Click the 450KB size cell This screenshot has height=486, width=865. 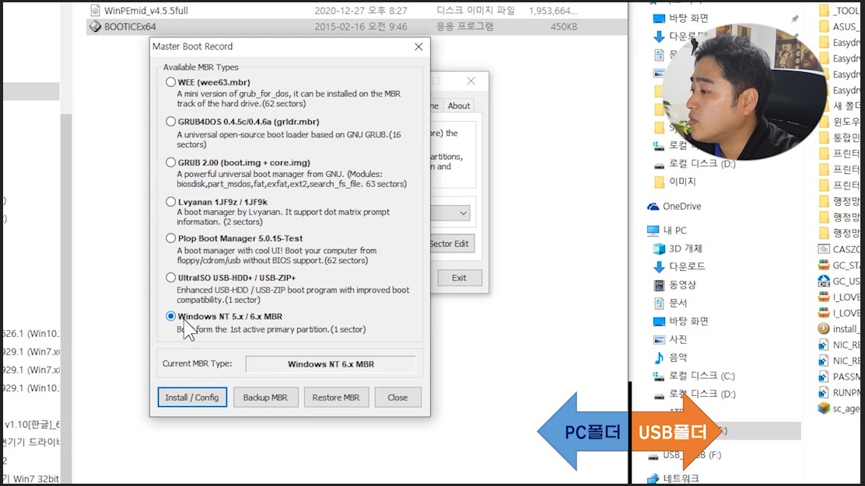[x=564, y=26]
